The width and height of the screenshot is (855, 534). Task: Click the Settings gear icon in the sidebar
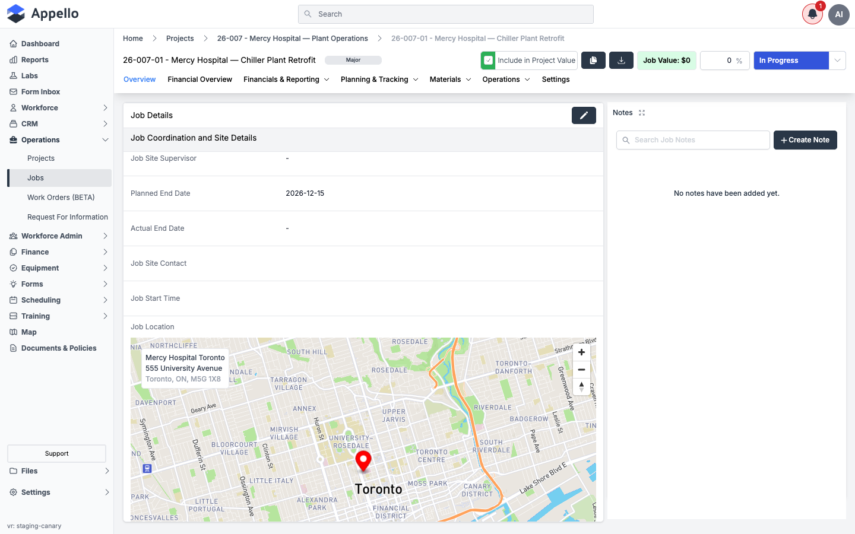point(13,492)
